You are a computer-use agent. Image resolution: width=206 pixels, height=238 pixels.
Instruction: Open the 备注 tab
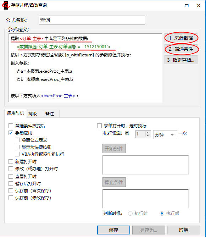click(x=50, y=114)
